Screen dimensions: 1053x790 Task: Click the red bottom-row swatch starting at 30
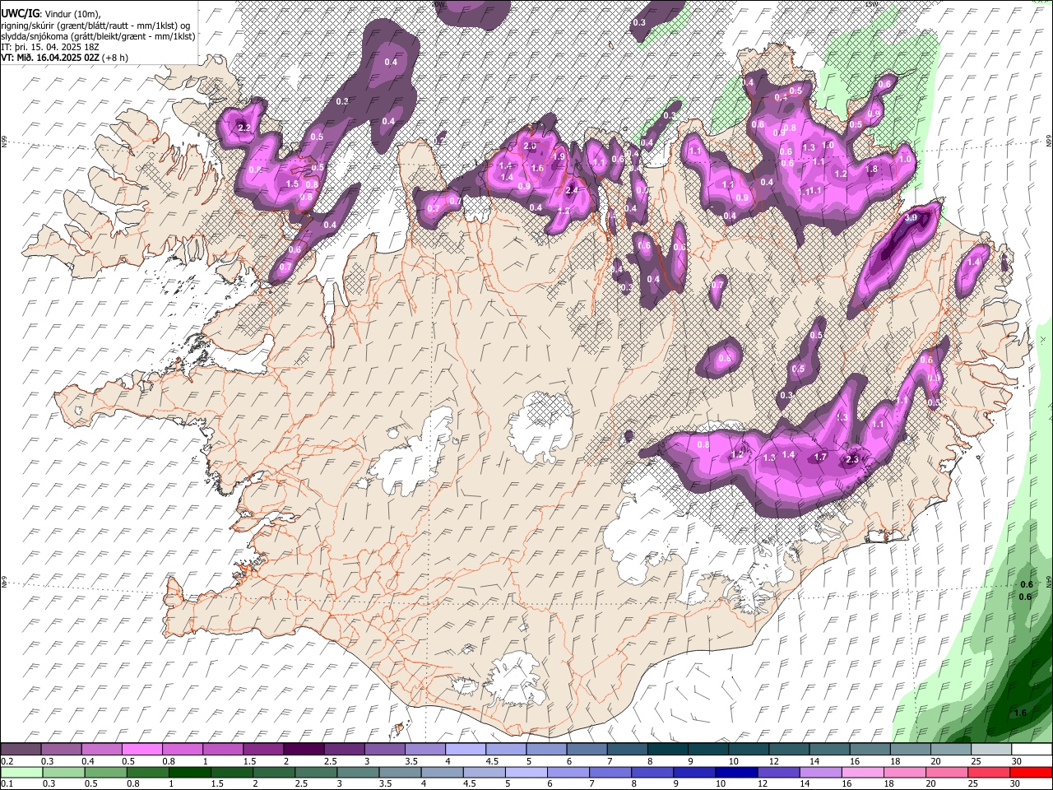(1031, 772)
